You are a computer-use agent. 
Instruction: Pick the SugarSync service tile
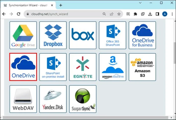coord(83,99)
